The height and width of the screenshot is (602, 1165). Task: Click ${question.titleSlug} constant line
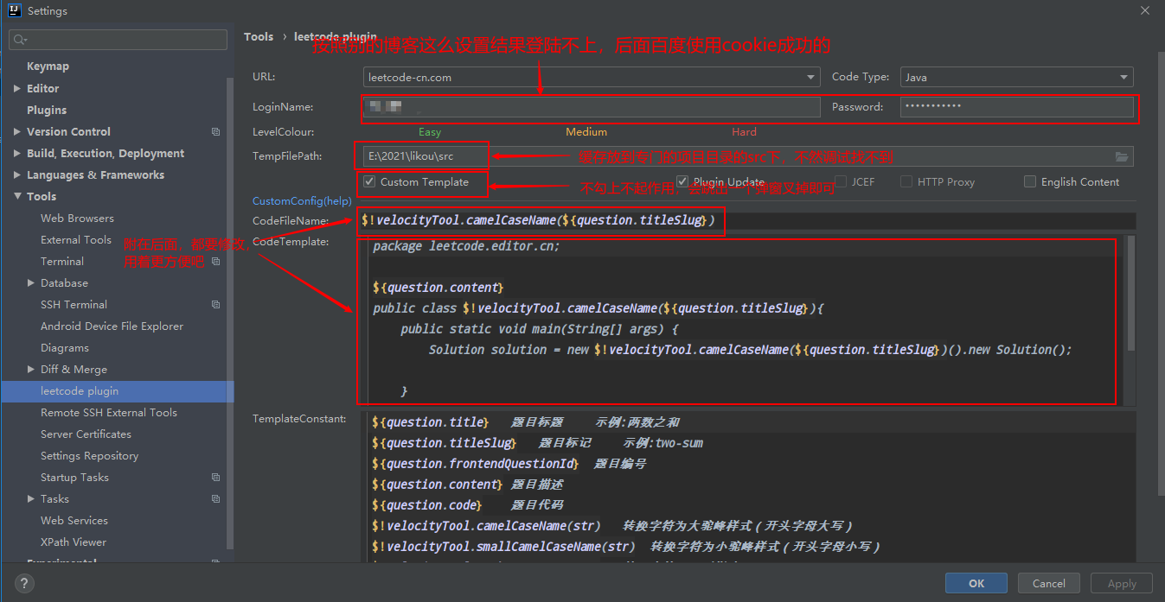(x=537, y=443)
